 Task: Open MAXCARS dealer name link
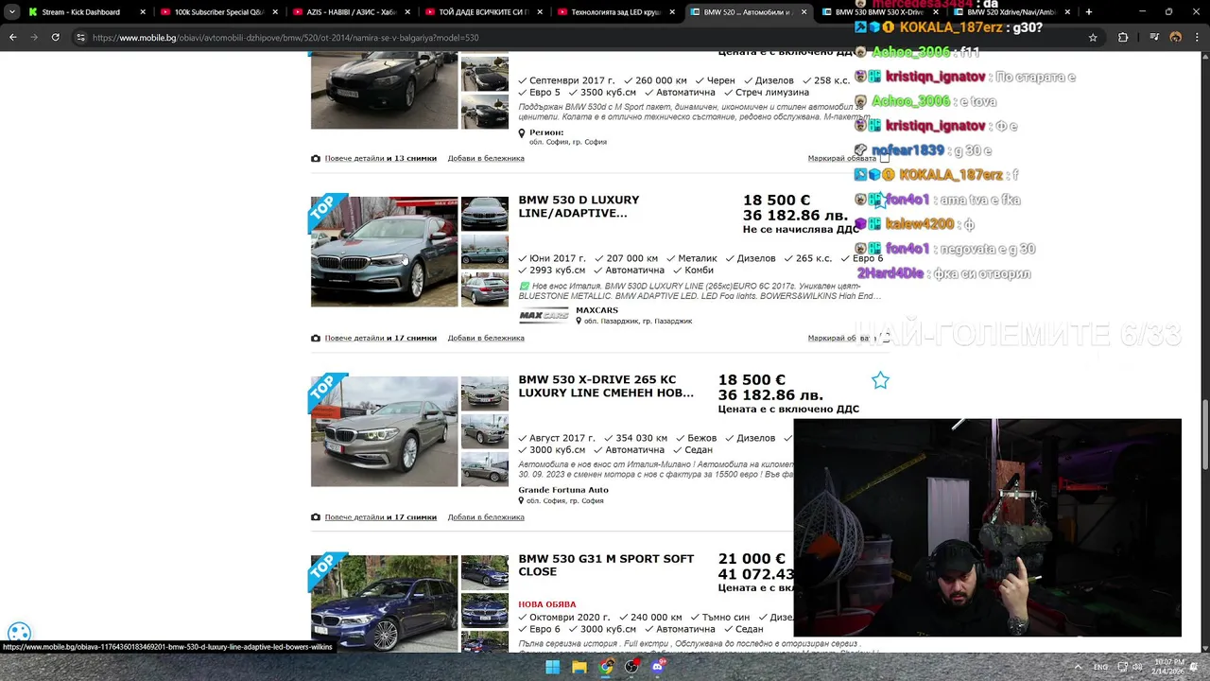[596, 310]
